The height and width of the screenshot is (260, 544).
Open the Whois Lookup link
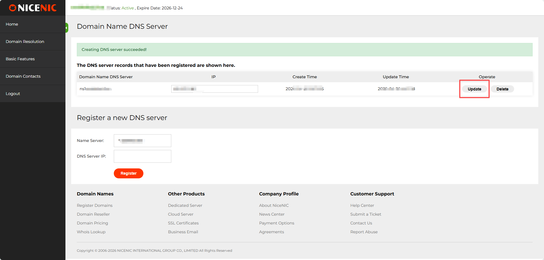point(91,232)
